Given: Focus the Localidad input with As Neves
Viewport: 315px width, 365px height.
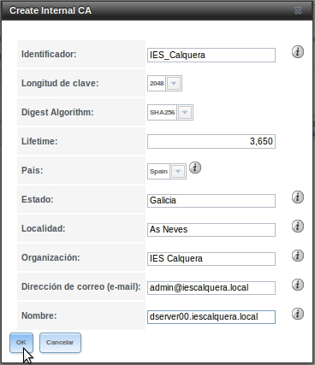Looking at the screenshot, I should (211, 230).
